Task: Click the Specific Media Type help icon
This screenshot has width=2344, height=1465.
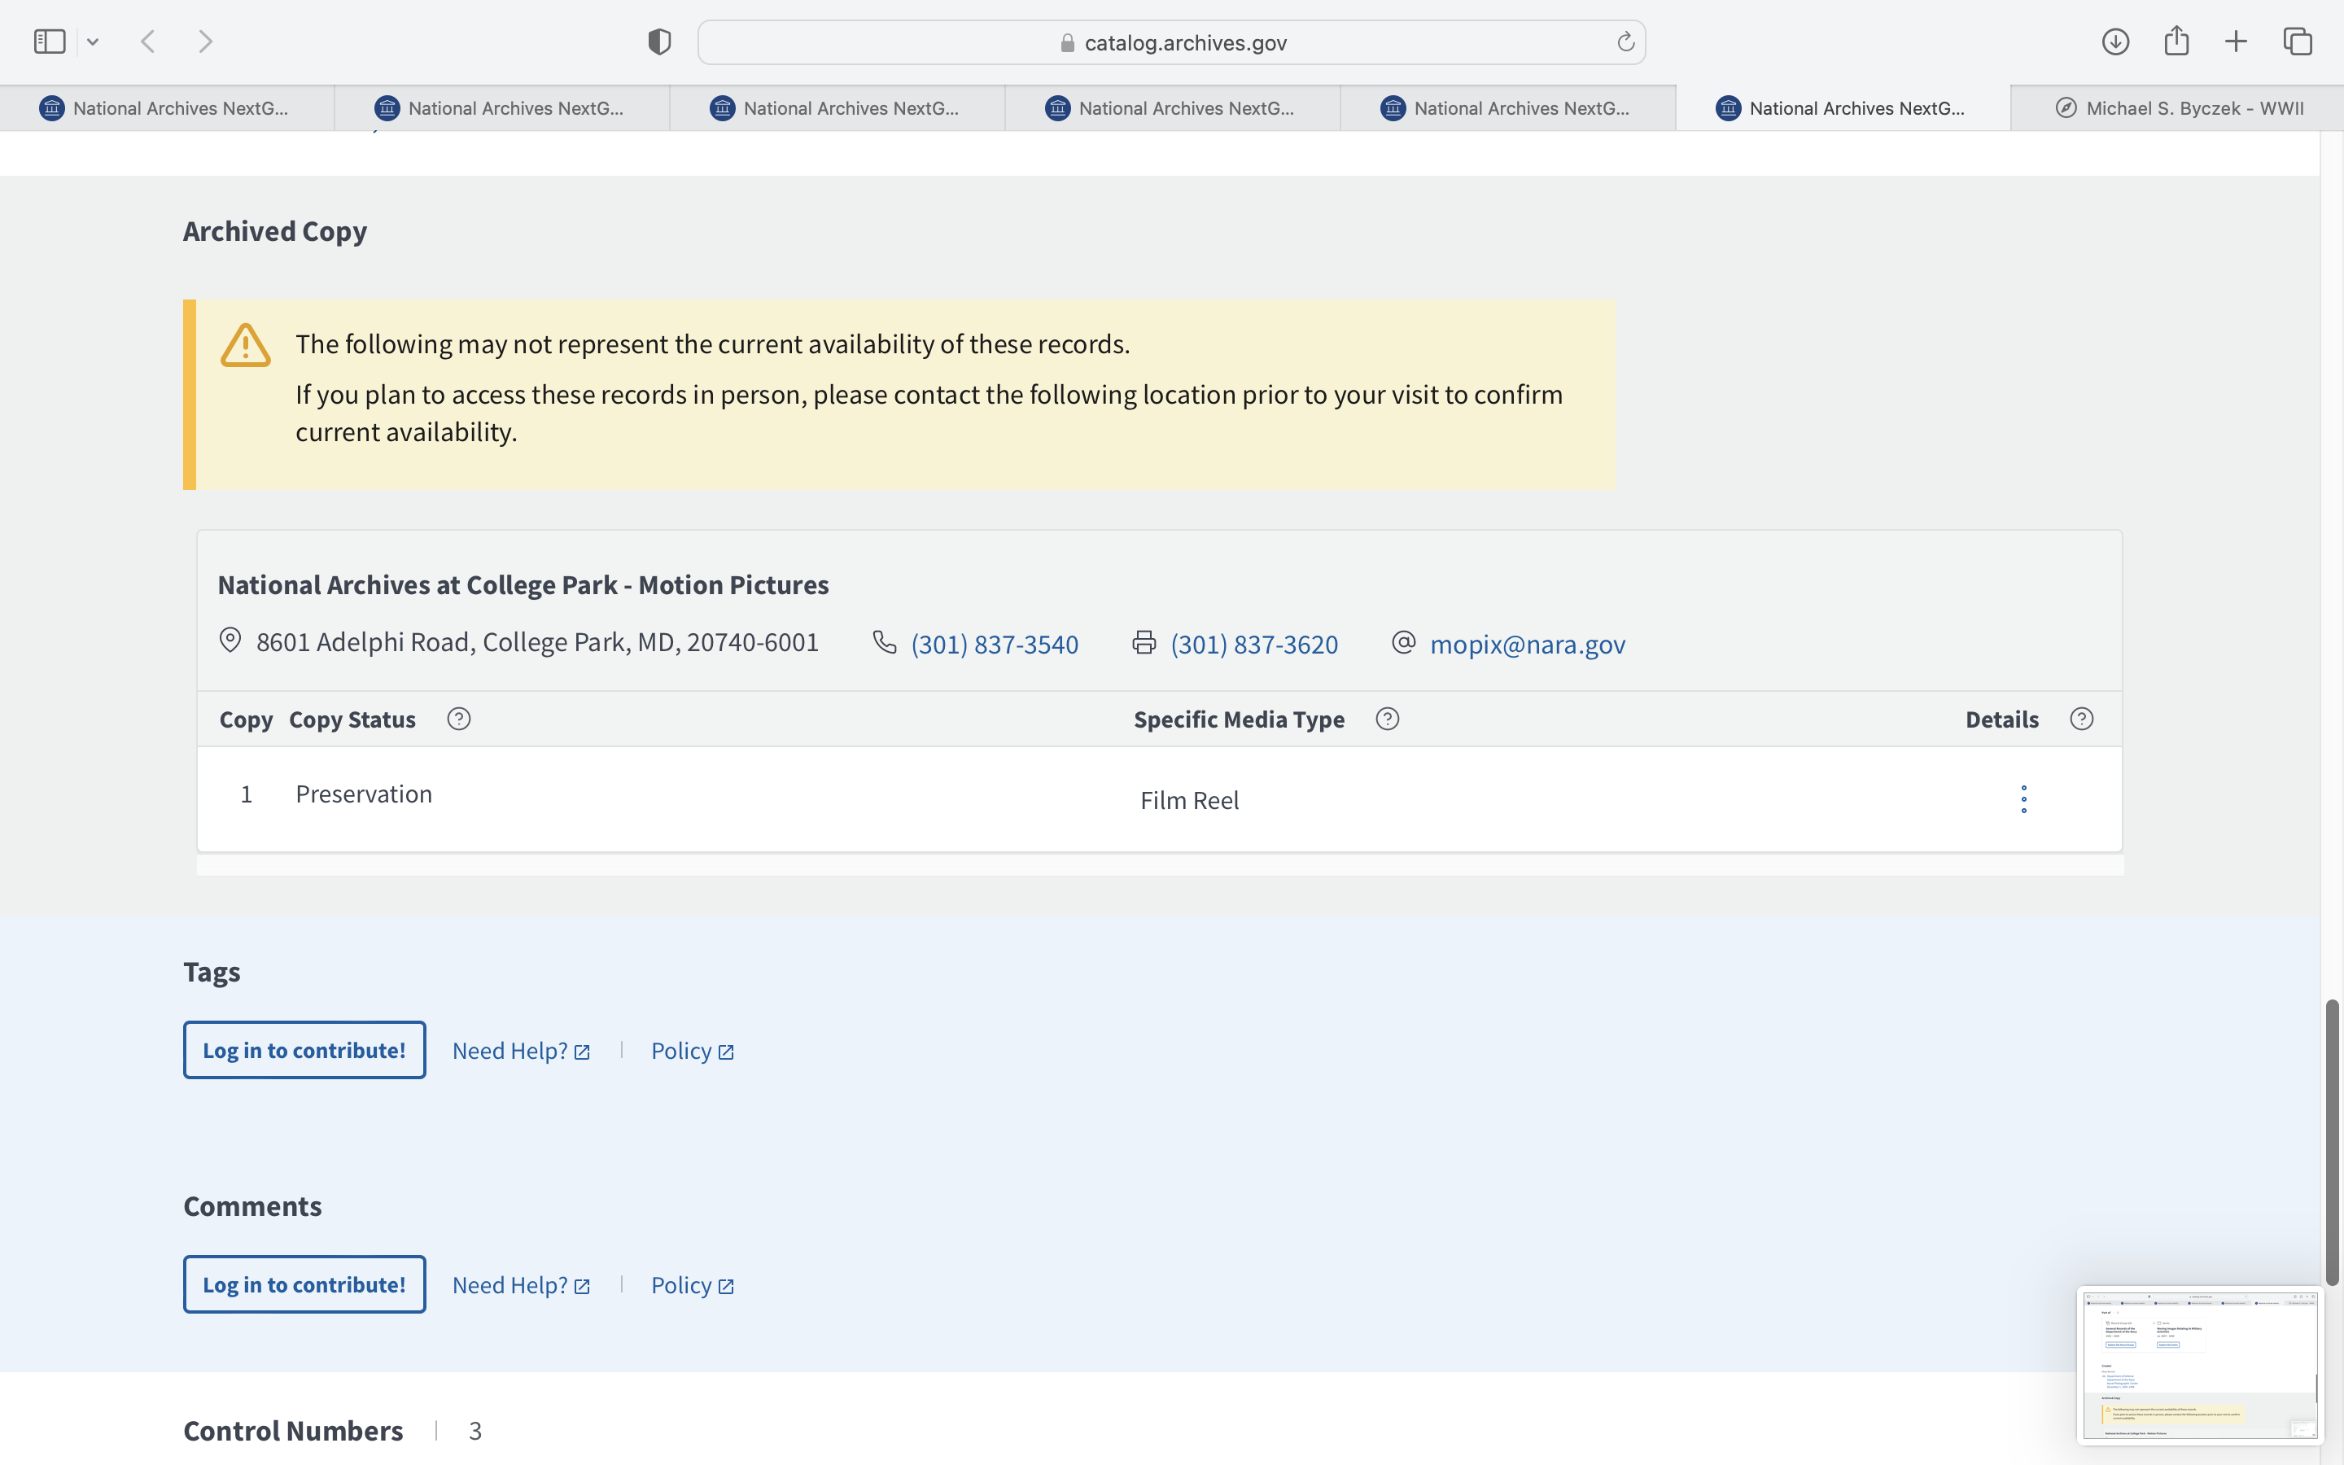Action: (x=1387, y=719)
